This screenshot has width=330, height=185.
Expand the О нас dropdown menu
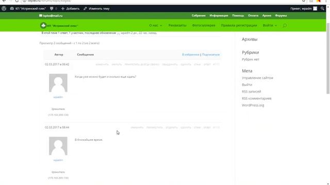click(x=156, y=25)
